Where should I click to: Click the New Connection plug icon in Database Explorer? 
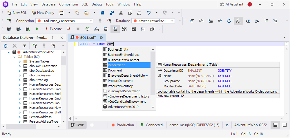[35, 46]
